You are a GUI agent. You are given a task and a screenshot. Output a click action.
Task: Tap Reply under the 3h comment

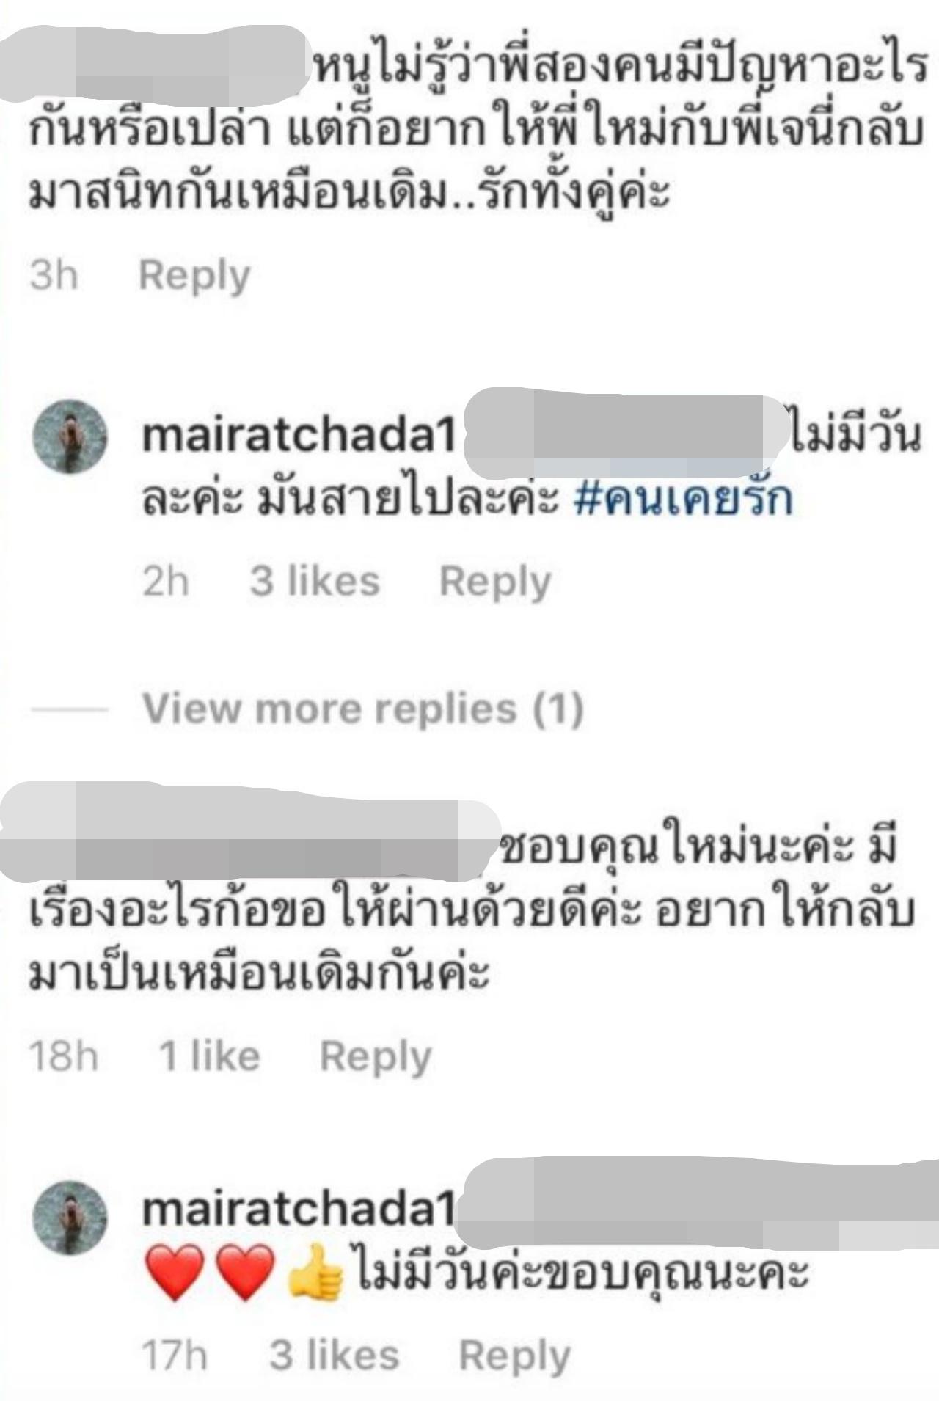tap(194, 277)
